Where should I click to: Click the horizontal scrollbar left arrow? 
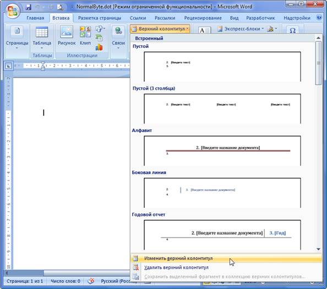[x=7, y=273]
